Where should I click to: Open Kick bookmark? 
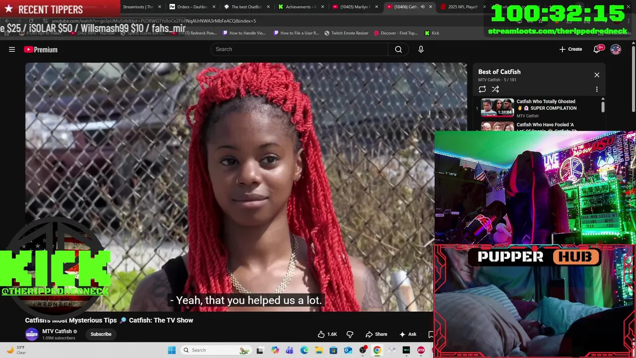(x=432, y=33)
